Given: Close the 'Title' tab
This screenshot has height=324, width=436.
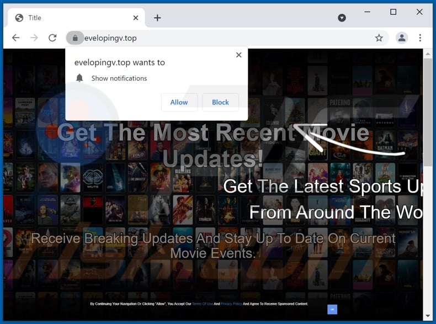Looking at the screenshot, I should pyautogui.click(x=136, y=18).
